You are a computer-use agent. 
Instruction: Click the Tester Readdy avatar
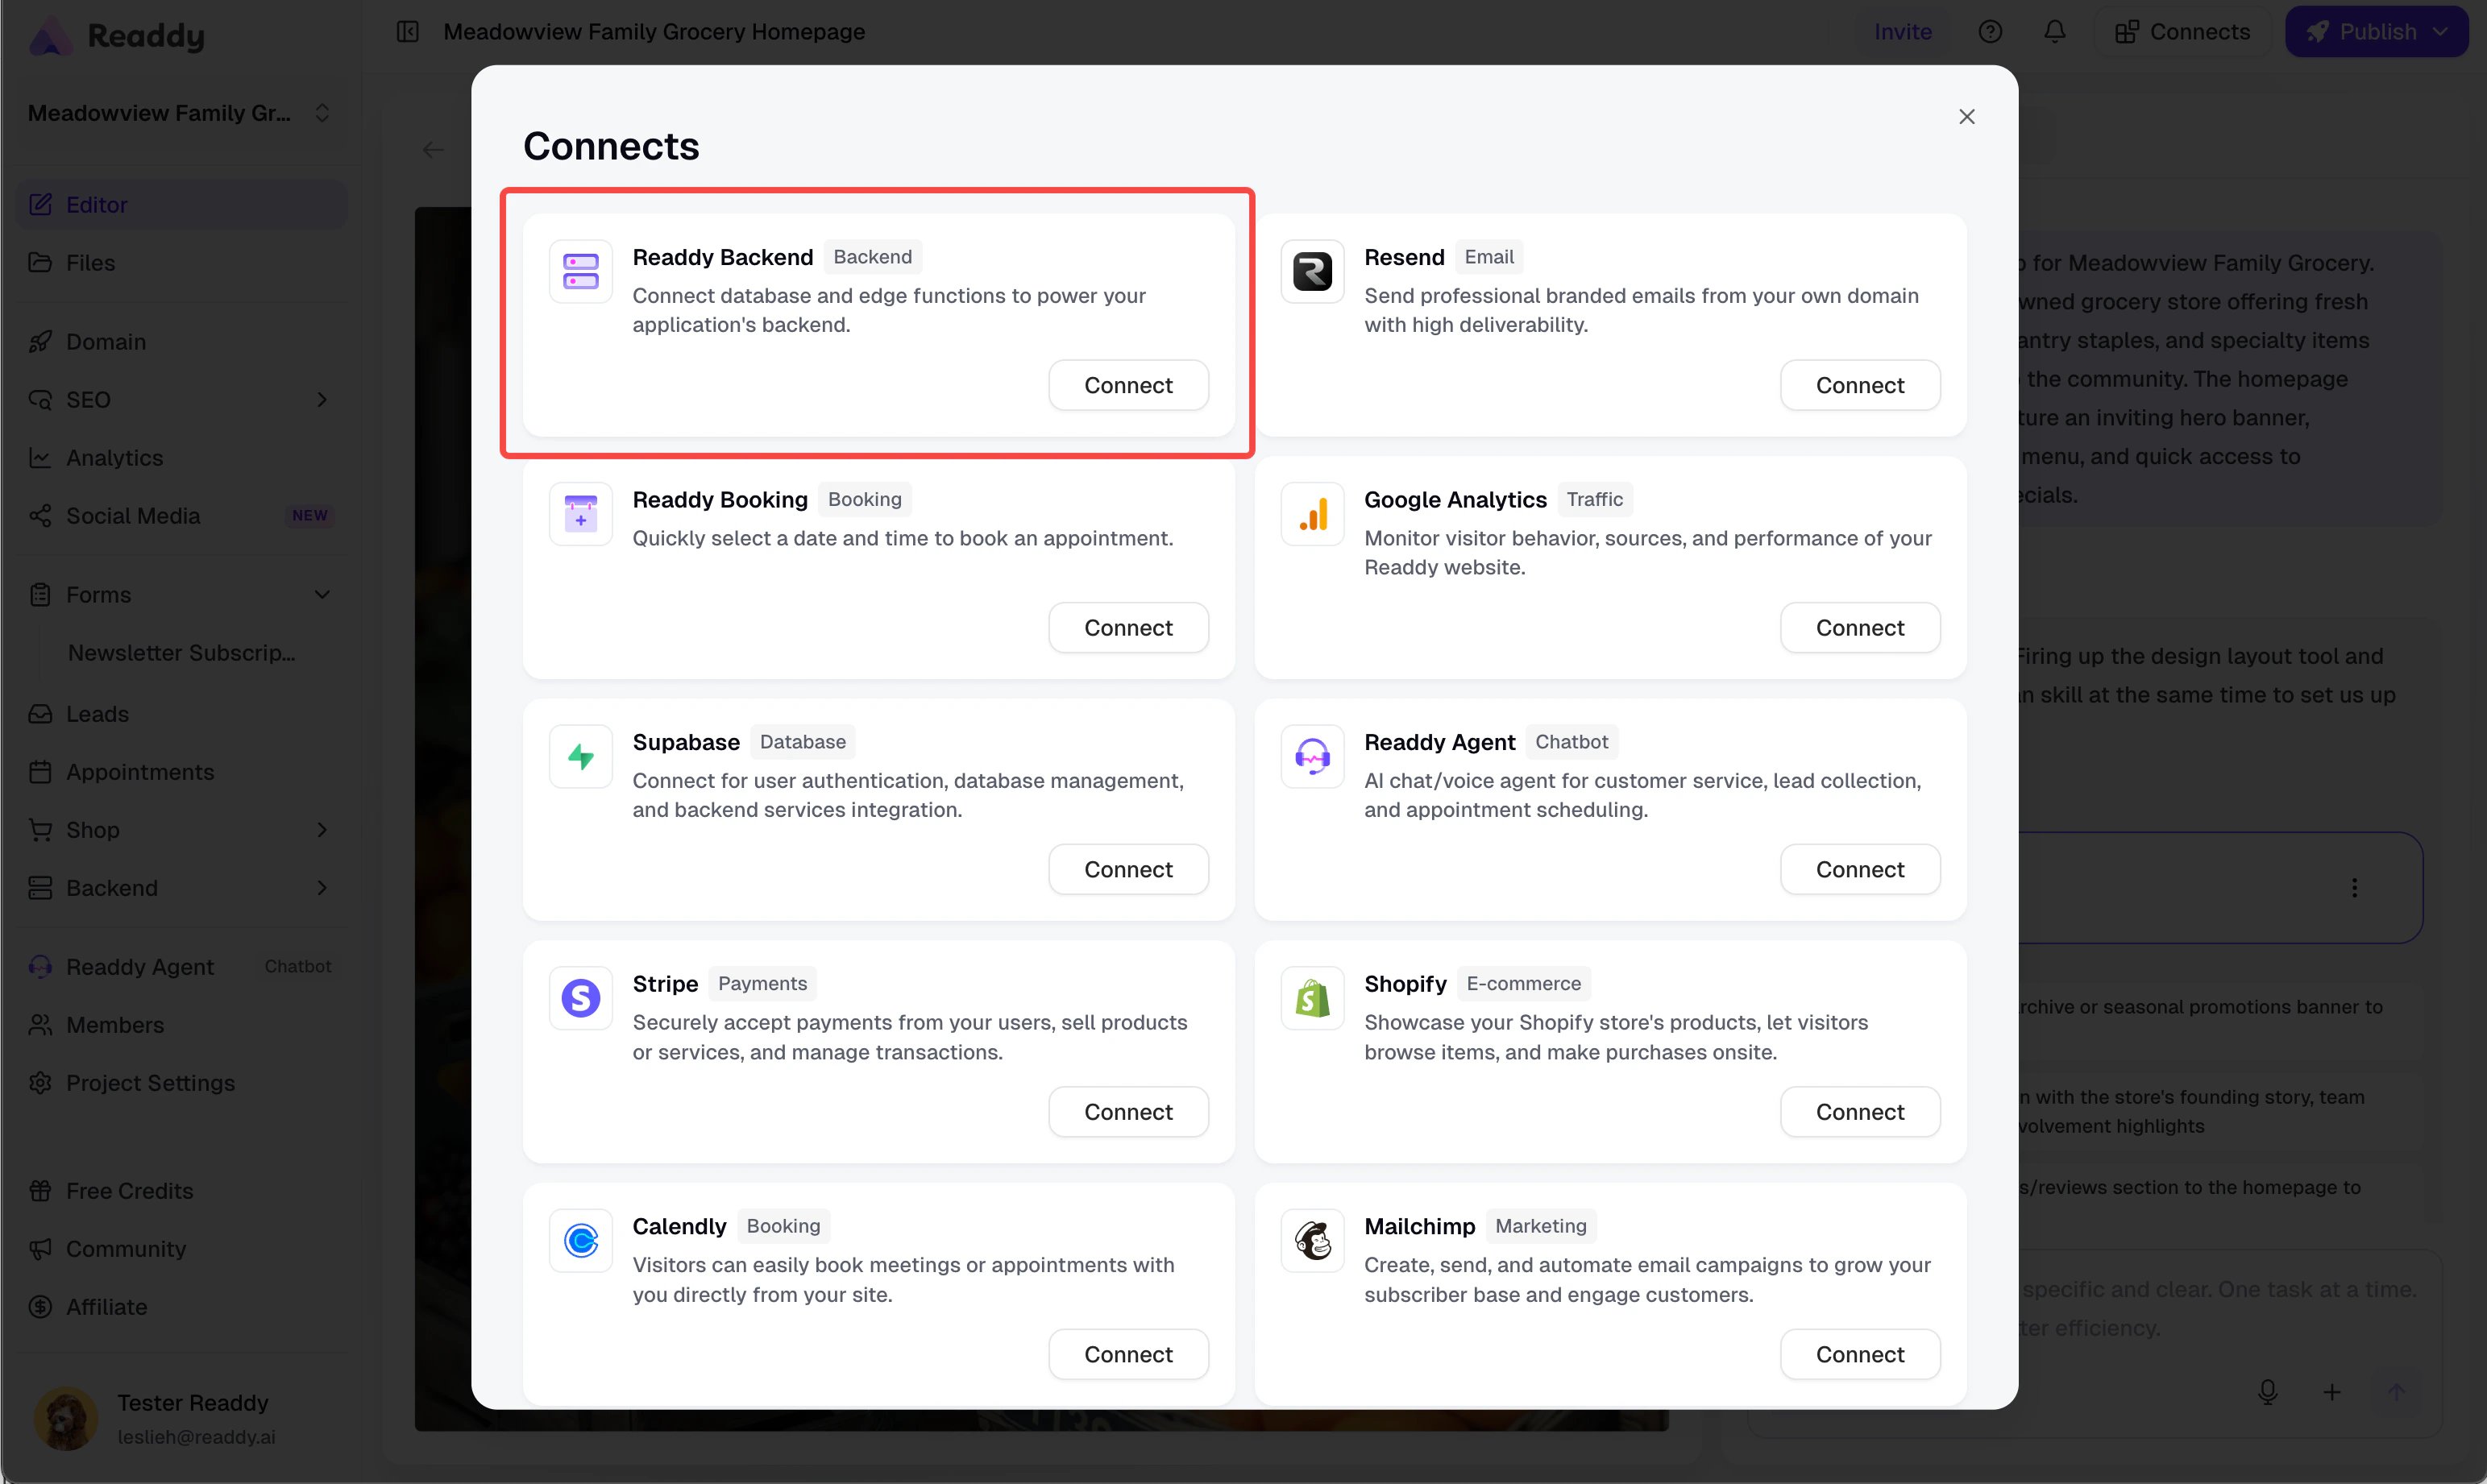tap(66, 1418)
